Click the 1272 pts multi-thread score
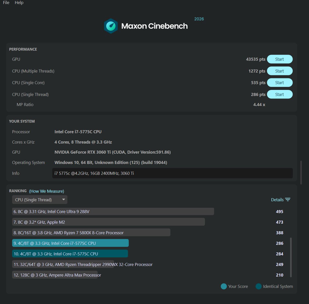The width and height of the screenshot is (309, 304). (257, 71)
